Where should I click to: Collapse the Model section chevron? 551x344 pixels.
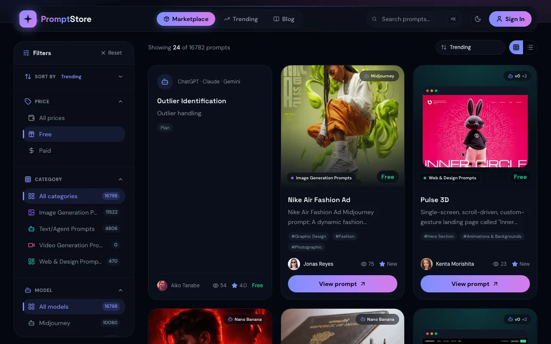[121, 290]
